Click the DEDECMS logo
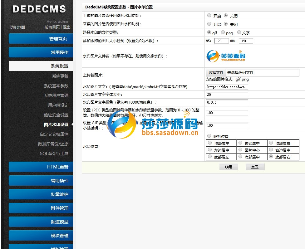This screenshot has width=305, height=249. pos(39,9)
